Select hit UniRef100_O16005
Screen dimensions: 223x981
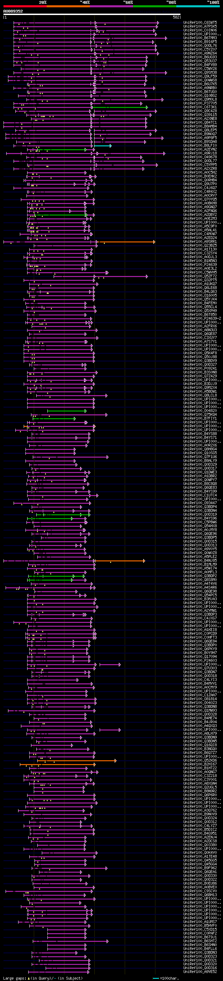200,295
